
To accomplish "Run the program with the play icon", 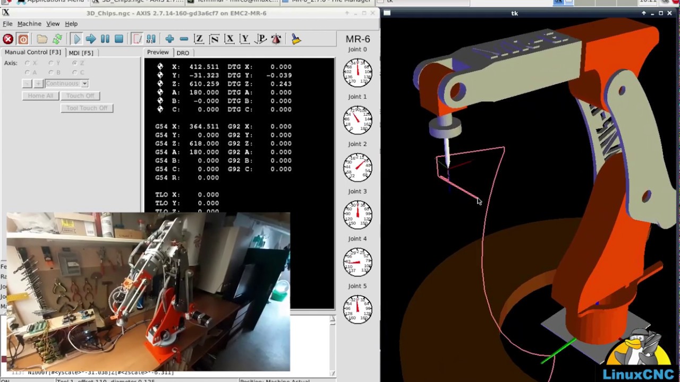I will click(76, 39).
